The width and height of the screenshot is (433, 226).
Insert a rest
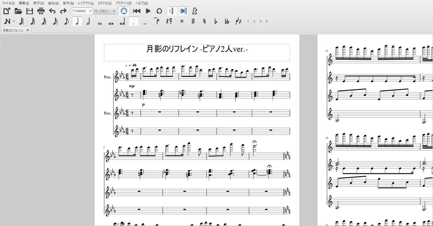click(x=169, y=21)
